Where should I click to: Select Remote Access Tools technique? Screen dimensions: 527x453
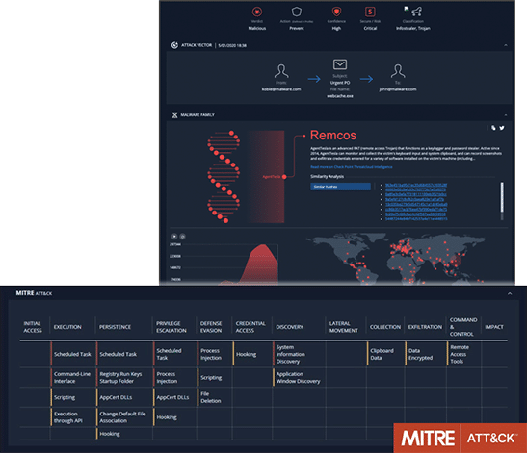pos(460,354)
